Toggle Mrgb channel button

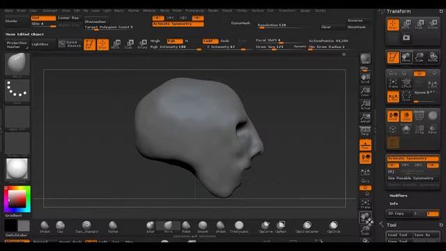coord(155,41)
